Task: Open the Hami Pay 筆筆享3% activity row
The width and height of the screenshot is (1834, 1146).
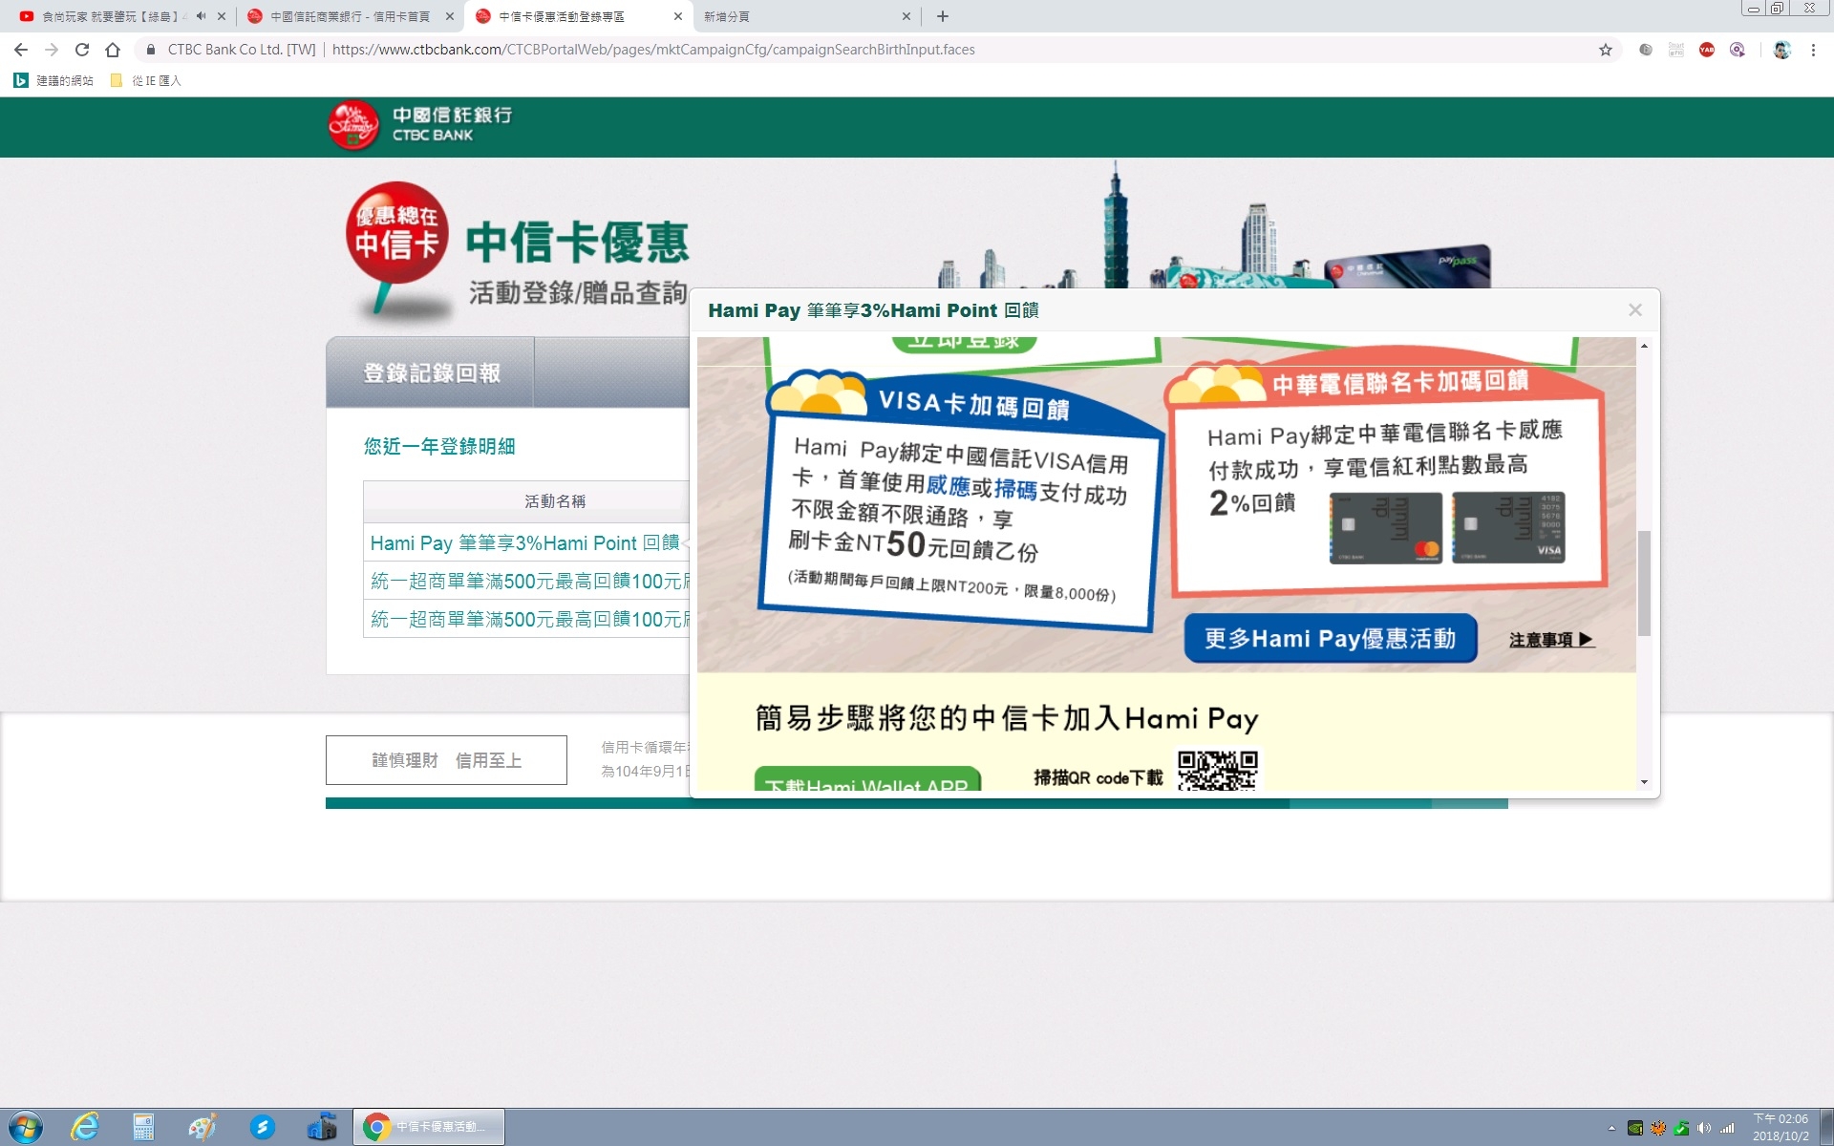Action: [x=524, y=542]
